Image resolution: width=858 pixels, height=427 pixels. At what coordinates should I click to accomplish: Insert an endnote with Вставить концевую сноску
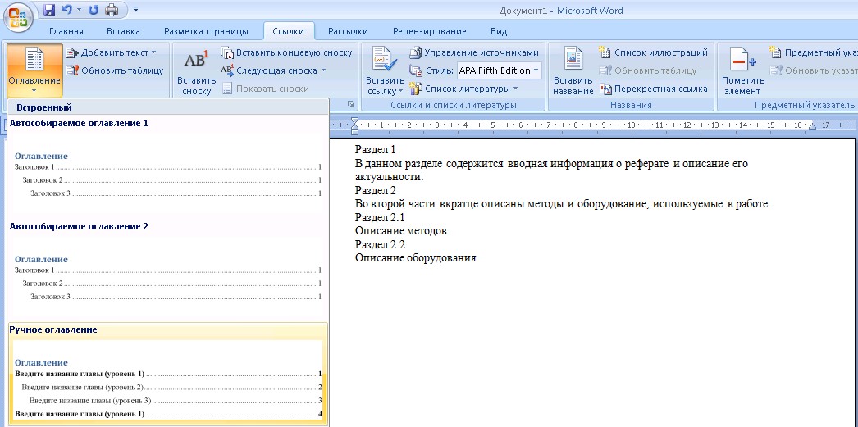(286, 52)
